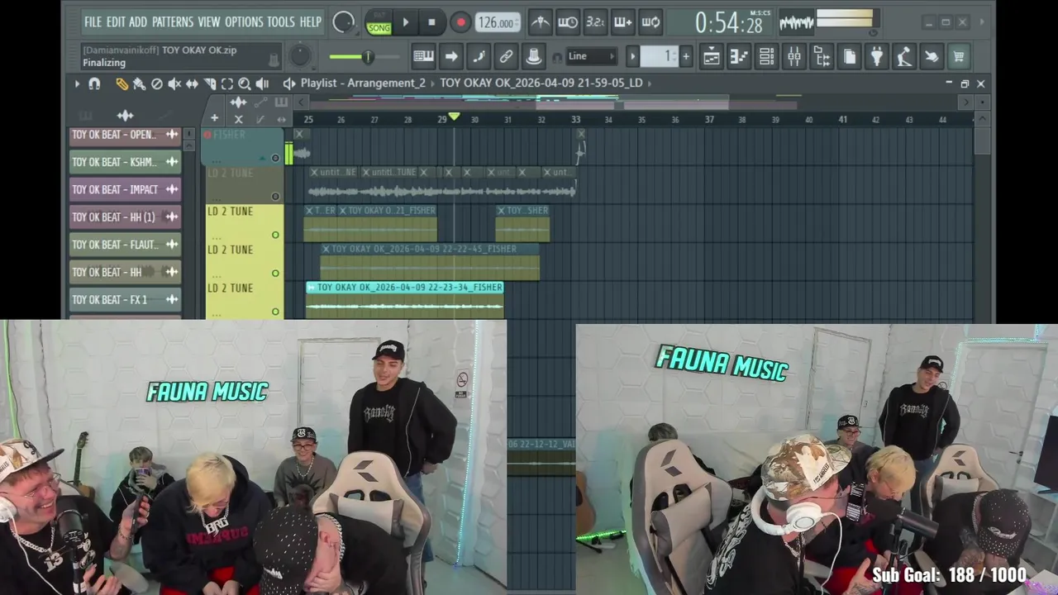The image size is (1058, 595).
Task: Click the typing auto-scroll arrow icon
Action: click(x=450, y=56)
